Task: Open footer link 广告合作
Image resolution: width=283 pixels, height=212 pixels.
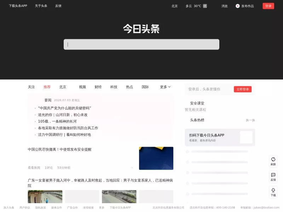Action: 72,208
